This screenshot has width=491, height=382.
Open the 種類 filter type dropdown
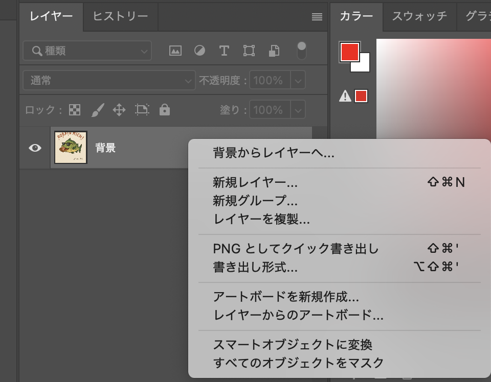87,51
